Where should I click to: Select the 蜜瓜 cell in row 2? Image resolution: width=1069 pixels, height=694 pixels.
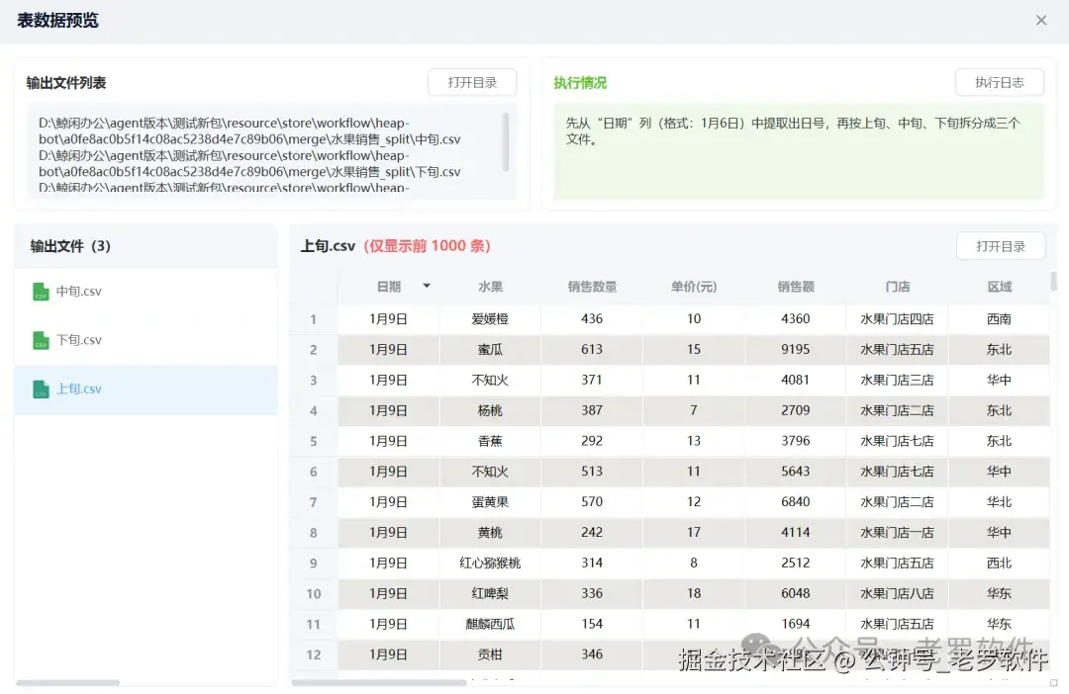pyautogui.click(x=490, y=349)
